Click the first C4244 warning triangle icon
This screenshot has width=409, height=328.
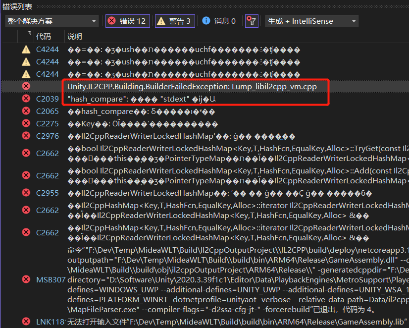pyautogui.click(x=26, y=50)
